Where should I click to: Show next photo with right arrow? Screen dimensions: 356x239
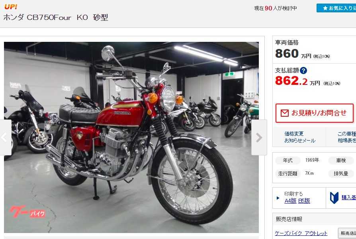click(259, 137)
